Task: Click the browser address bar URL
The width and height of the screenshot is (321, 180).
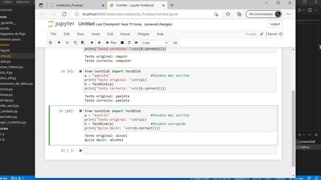Action: pos(130,14)
